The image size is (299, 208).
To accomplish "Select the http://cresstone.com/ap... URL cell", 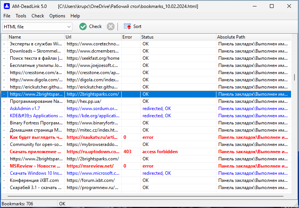I will click(93, 73).
